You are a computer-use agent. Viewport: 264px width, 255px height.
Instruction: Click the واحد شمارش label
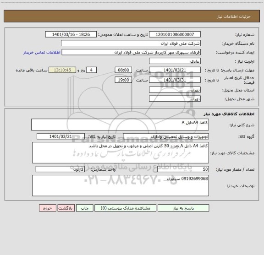(x=103, y=169)
